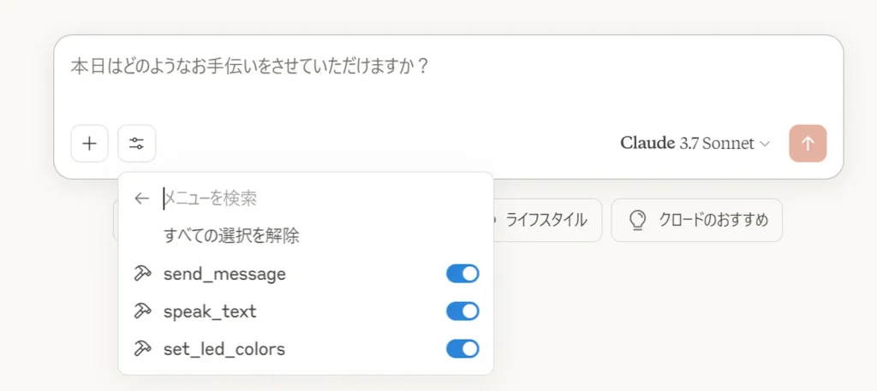The image size is (877, 391).
Task: Select the speak_text menu entry
Action: coord(306,311)
